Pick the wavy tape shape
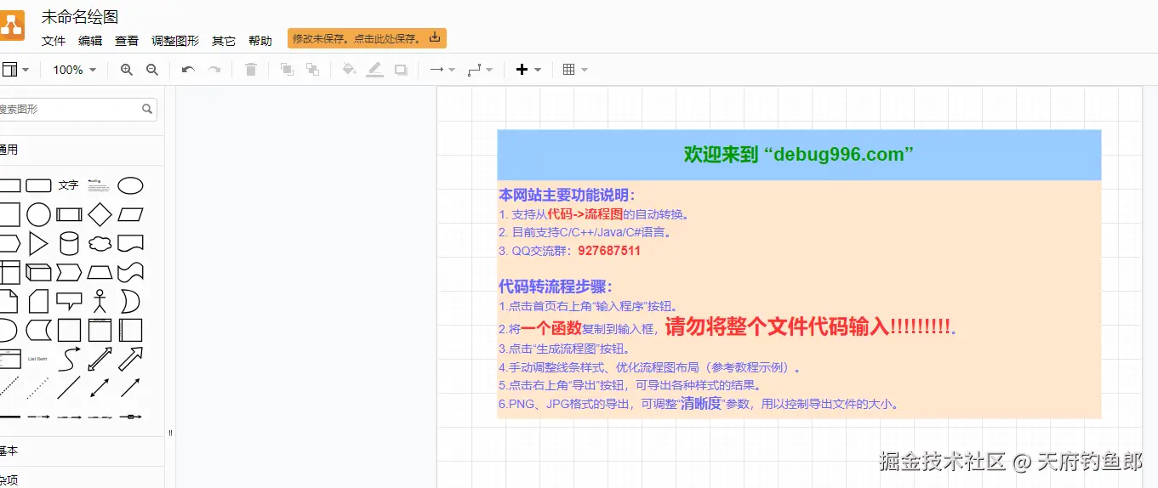The image size is (1158, 488). [x=130, y=273]
